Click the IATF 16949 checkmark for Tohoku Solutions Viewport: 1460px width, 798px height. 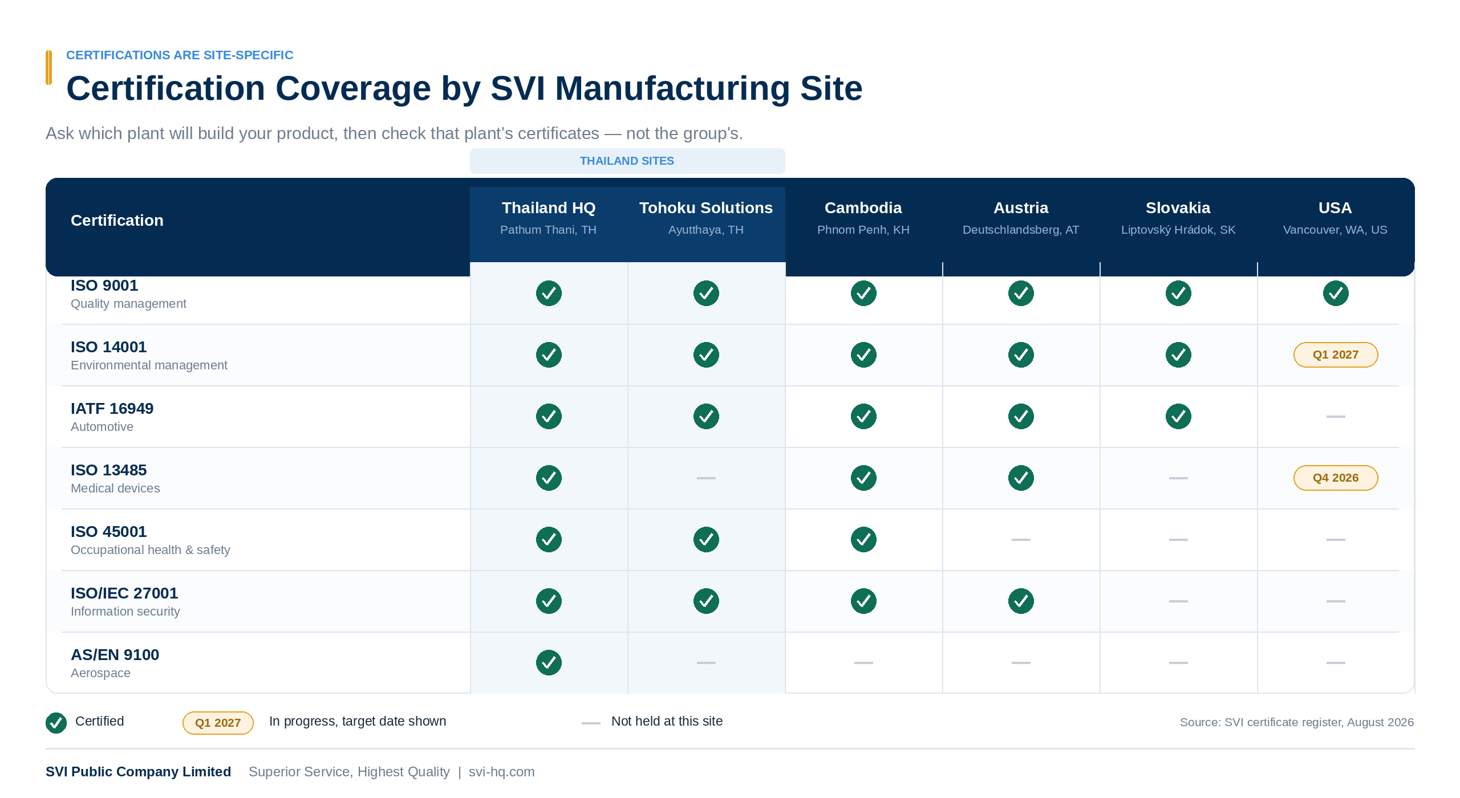(706, 417)
